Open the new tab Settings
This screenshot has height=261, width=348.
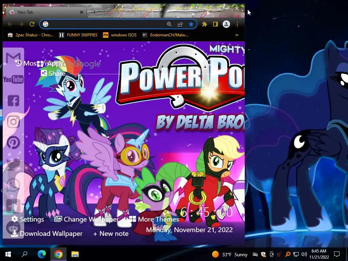28,219
